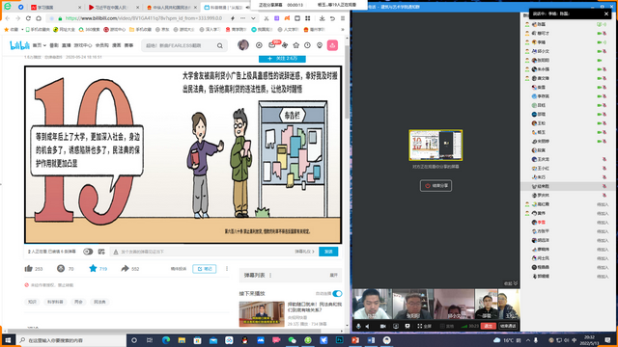Click the red exit button in call toolbar
The width and height of the screenshot is (618, 347).
click(x=488, y=326)
